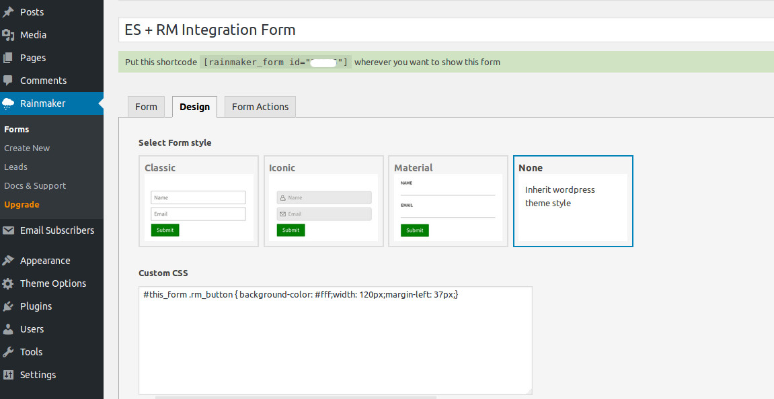774x399 pixels.
Task: Switch to Form Actions tab
Action: pyautogui.click(x=260, y=107)
